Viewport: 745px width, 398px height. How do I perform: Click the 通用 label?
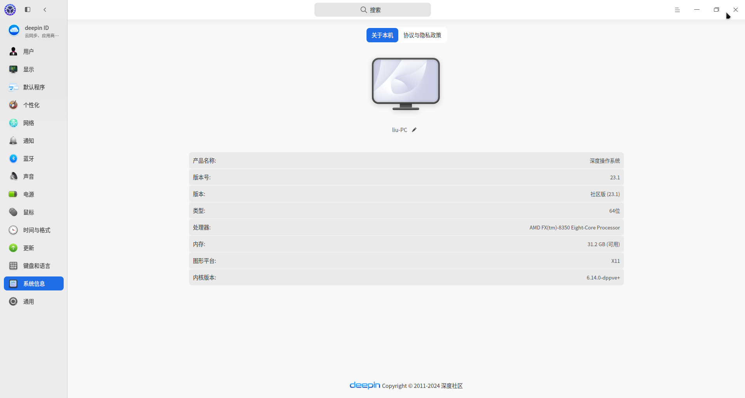pyautogui.click(x=28, y=301)
